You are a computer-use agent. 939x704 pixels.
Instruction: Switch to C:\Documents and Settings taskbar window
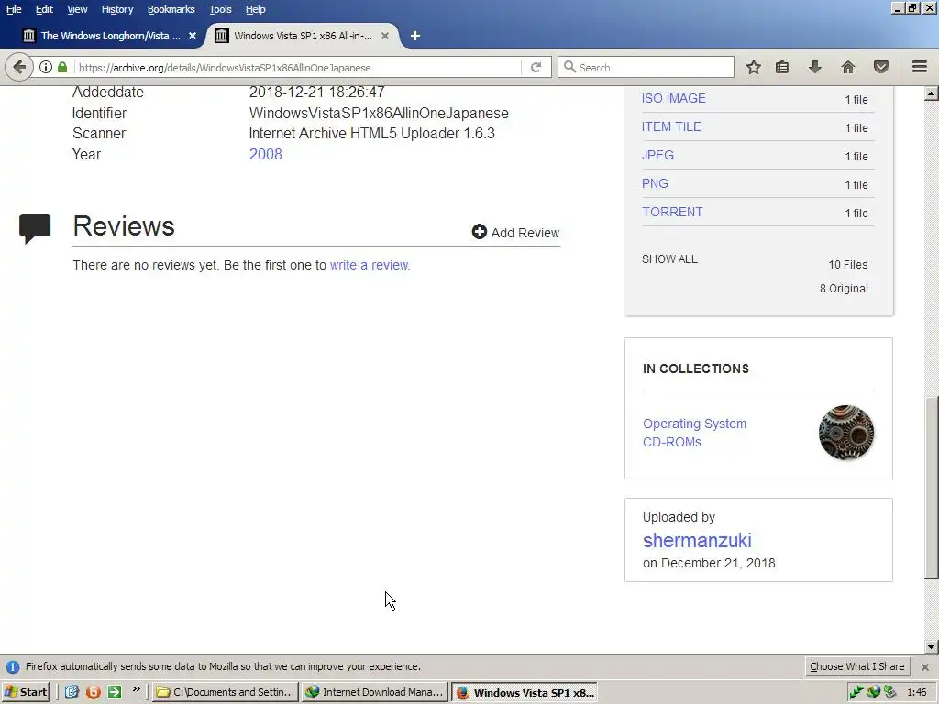(226, 692)
